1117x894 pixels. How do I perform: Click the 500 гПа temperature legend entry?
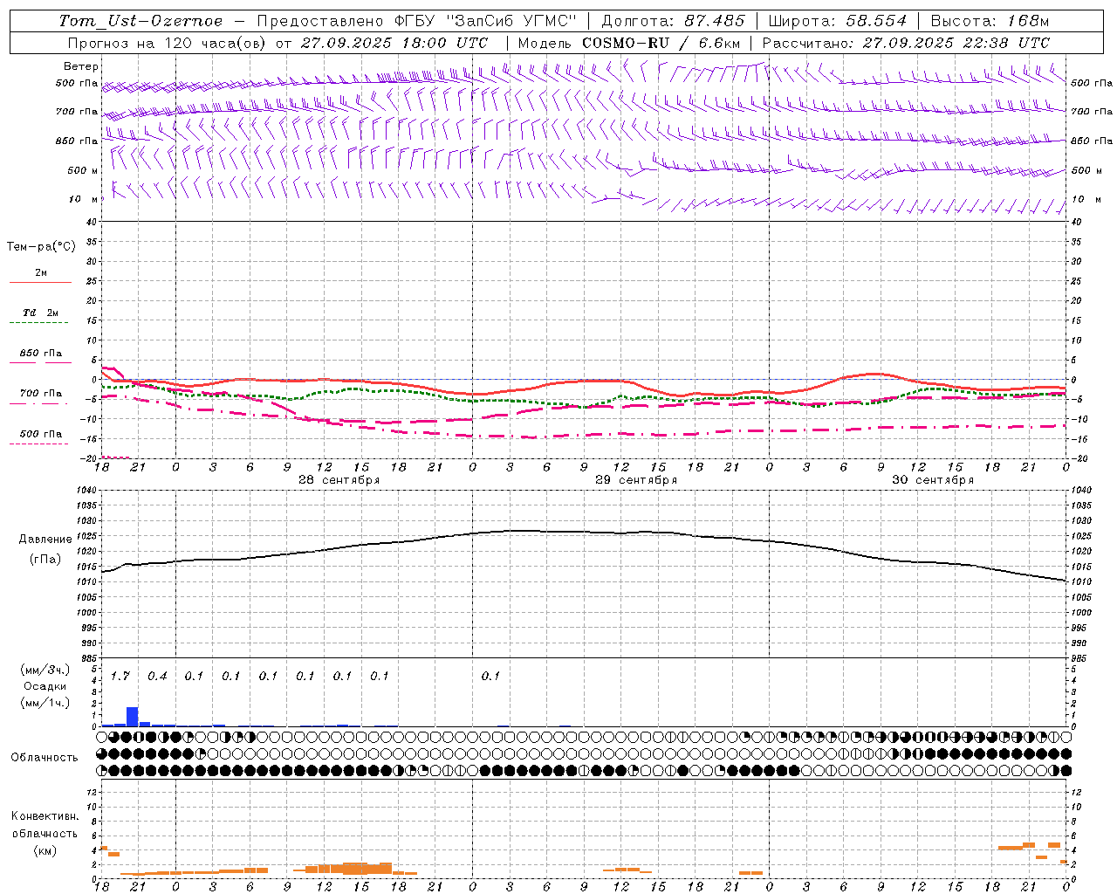40,434
